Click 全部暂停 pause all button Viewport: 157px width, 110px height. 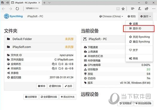(31, 97)
